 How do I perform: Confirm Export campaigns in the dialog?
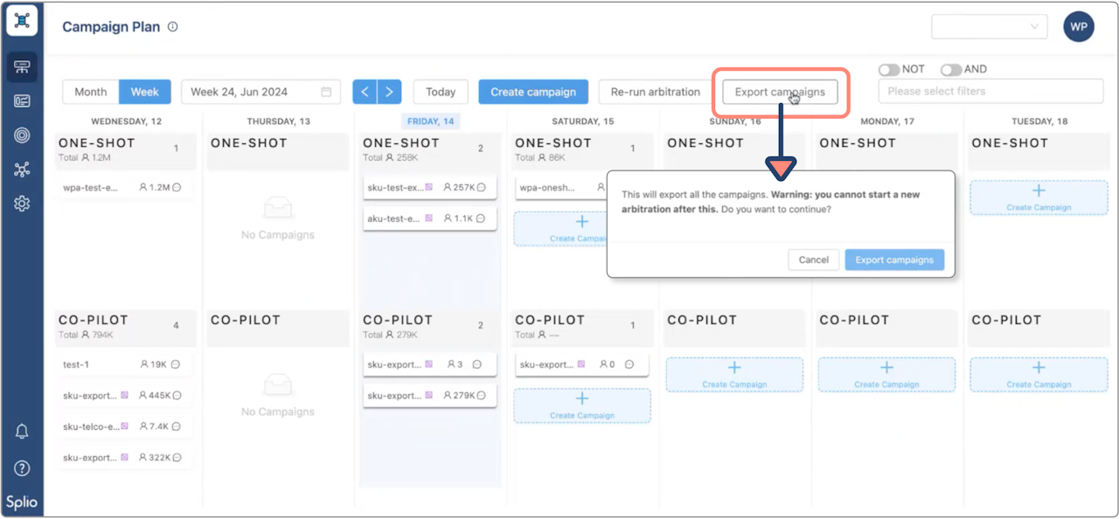click(x=894, y=259)
